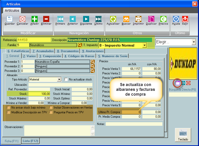Search Familia with the magnifier icon
Viewport: 199px width, 146px height.
80,45
